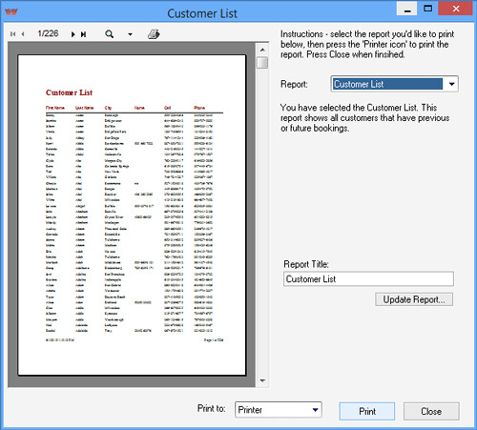Maximize the Customer List window
This screenshot has height=430, width=477.
tap(428, 9)
